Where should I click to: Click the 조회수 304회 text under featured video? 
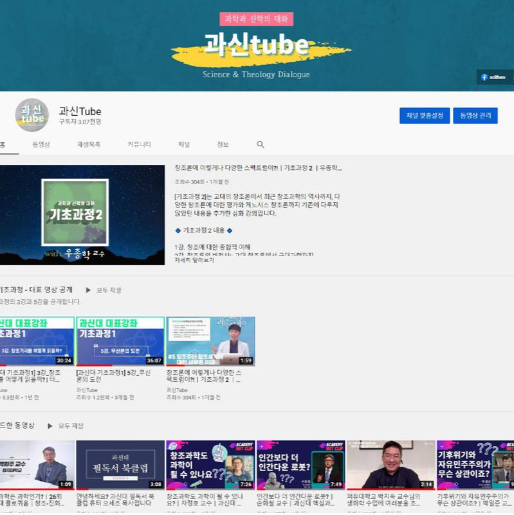(x=189, y=182)
